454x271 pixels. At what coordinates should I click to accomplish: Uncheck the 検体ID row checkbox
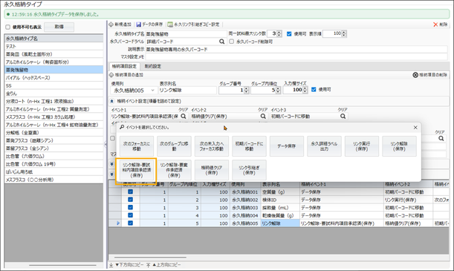[x=130, y=200]
